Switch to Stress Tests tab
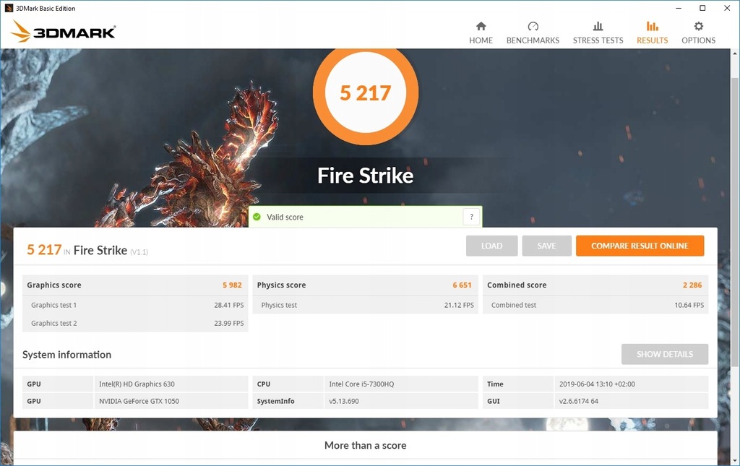This screenshot has width=740, height=466. click(x=598, y=33)
